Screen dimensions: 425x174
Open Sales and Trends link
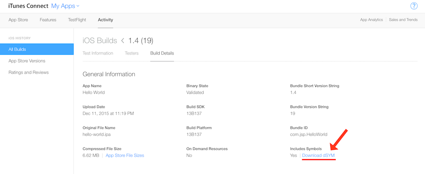[403, 20]
